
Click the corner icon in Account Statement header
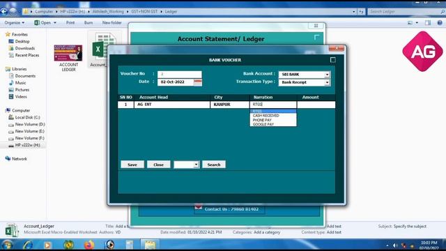pos(317,37)
